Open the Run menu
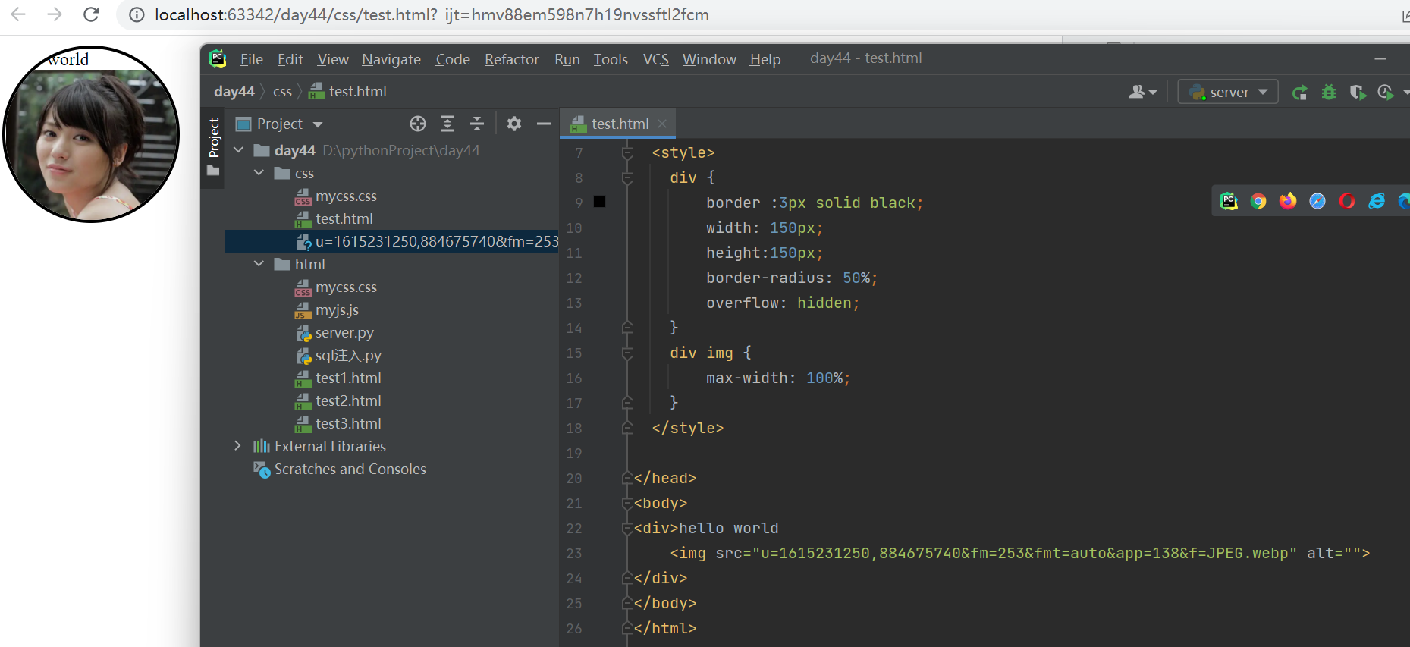Screen dimensions: 1410x647 (567, 59)
